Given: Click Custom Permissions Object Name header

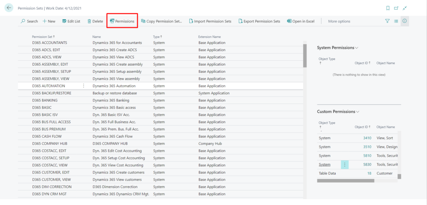Looking at the screenshot, I should click(386, 127).
